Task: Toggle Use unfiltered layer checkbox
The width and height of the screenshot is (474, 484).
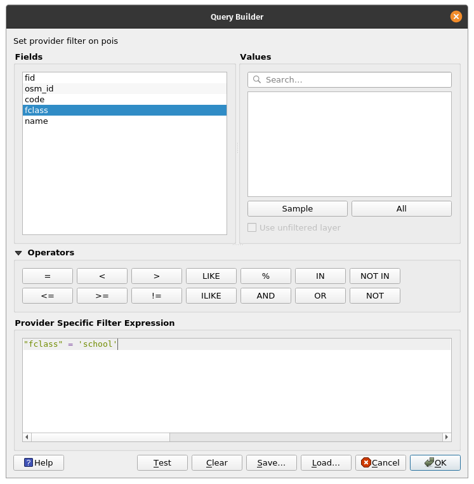Action: 252,227
